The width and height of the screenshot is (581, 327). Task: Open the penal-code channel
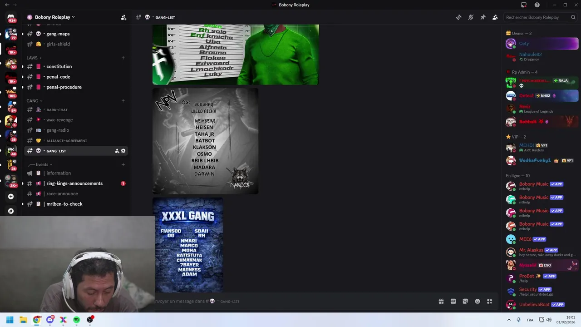(76, 77)
